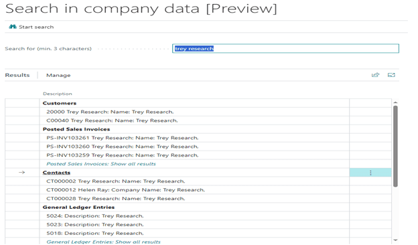Open the Manage menu

click(58, 76)
